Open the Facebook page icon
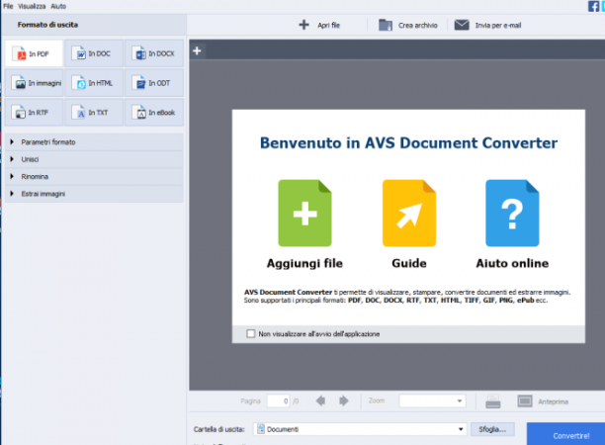Image resolution: width=605 pixels, height=445 pixels. [x=593, y=6]
